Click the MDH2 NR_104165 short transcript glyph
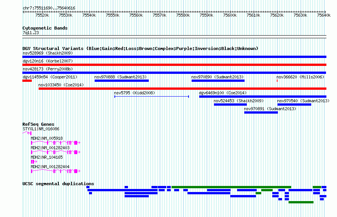337x217 pixels. click(34, 162)
